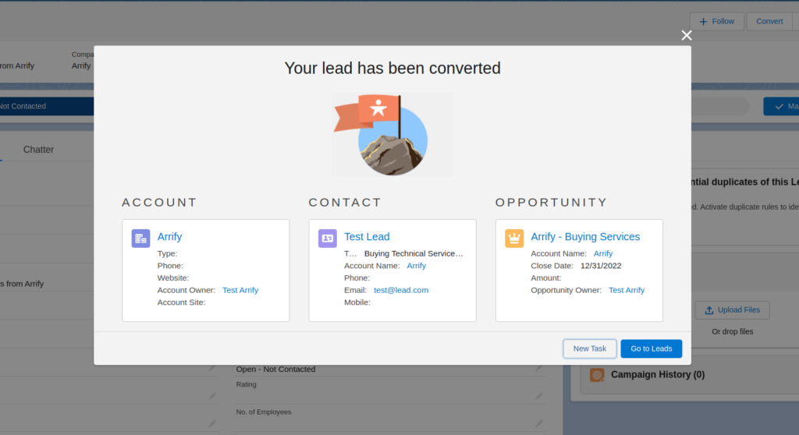Click the Follow button
This screenshot has width=799, height=435.
tap(716, 21)
